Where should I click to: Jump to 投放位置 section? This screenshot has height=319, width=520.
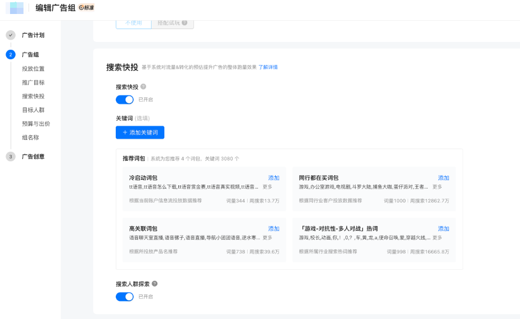pos(33,69)
